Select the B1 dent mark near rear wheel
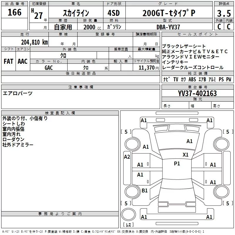The height and width of the screenshot is (235, 235). pos(145,191)
